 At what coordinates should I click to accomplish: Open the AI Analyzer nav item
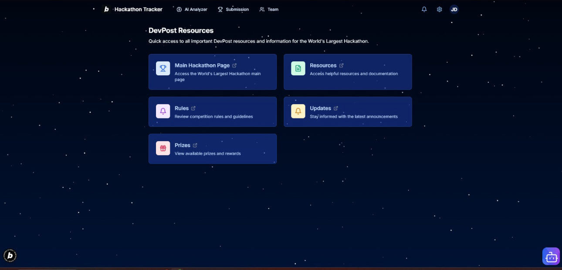[x=192, y=9]
